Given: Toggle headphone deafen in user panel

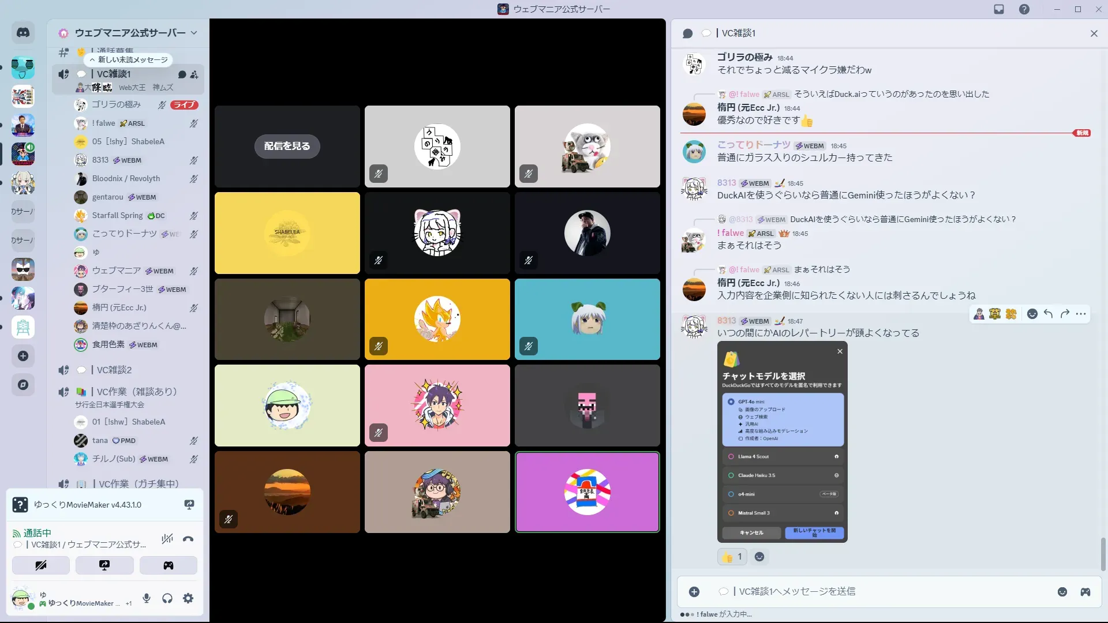Looking at the screenshot, I should [x=167, y=599].
